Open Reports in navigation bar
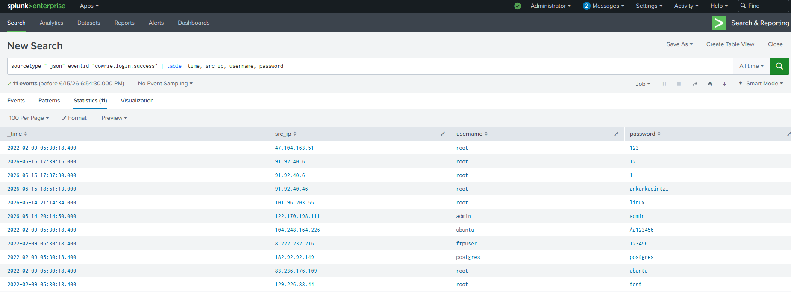791x297 pixels. click(x=124, y=23)
